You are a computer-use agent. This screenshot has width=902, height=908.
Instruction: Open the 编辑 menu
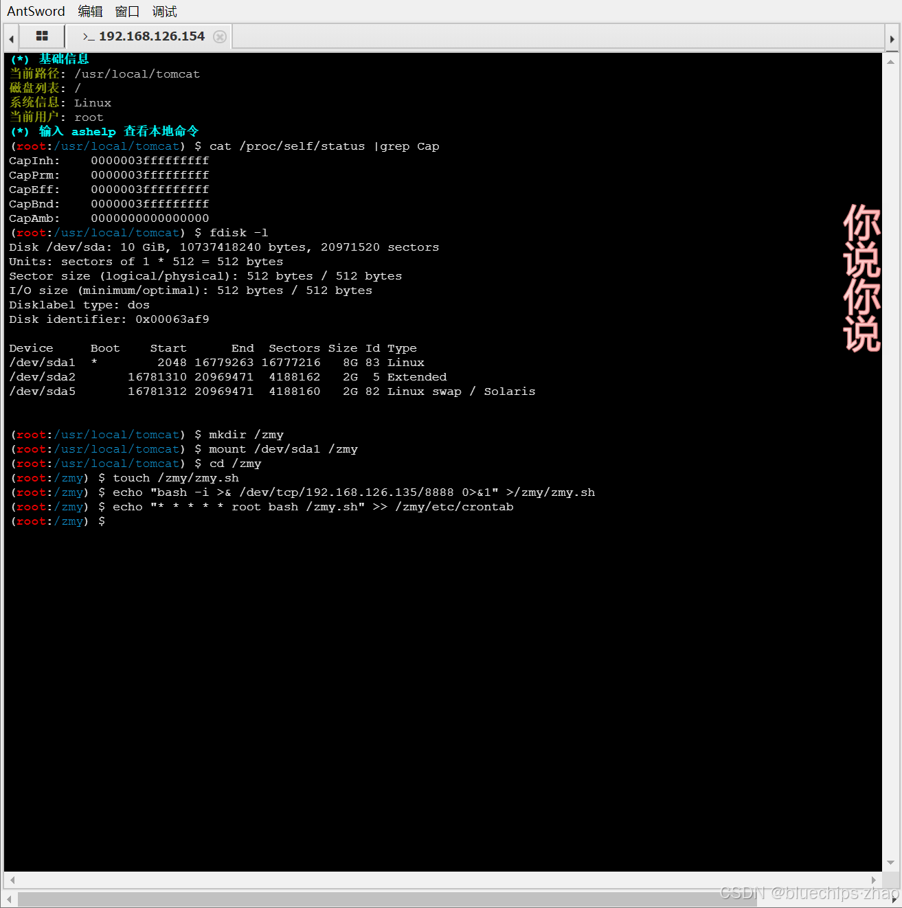click(x=90, y=11)
